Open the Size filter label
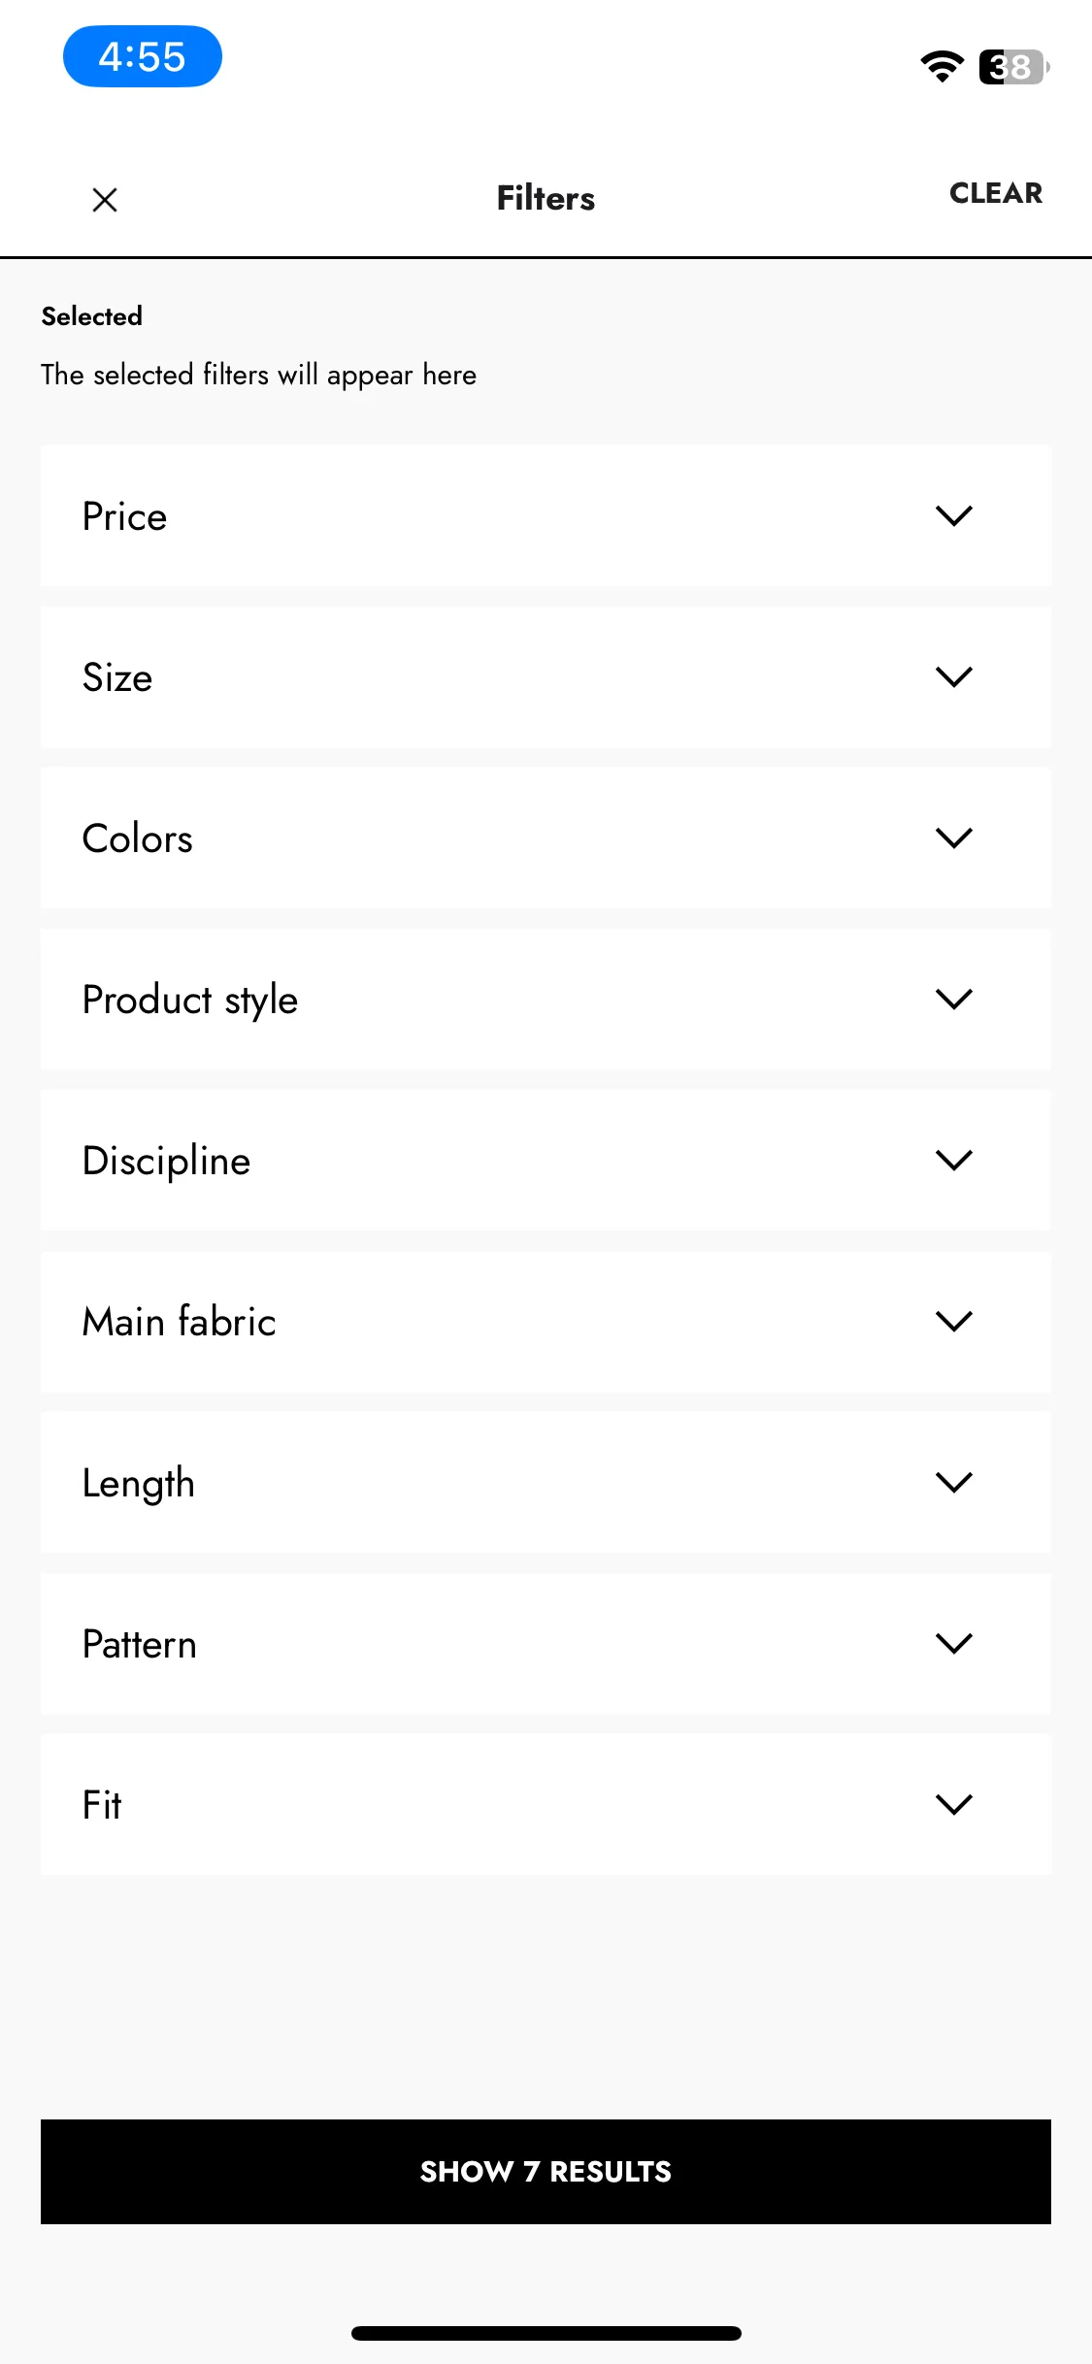Viewport: 1092px width, 2364px height. pyautogui.click(x=117, y=677)
